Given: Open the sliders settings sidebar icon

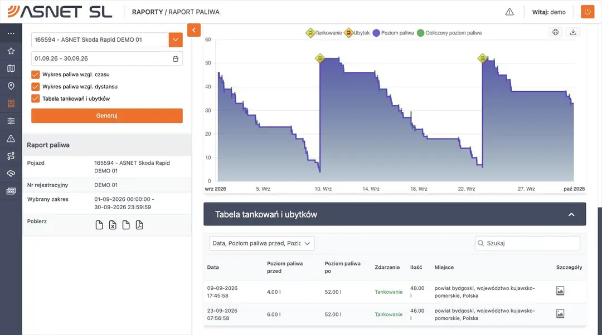Looking at the screenshot, I should pyautogui.click(x=11, y=121).
